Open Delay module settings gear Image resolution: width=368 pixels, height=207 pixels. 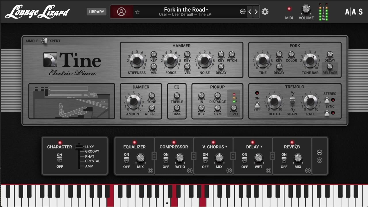pos(269,170)
